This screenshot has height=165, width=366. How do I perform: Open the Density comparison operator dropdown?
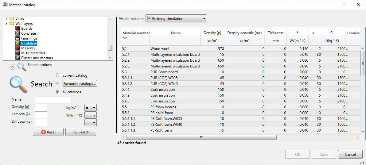91,108
